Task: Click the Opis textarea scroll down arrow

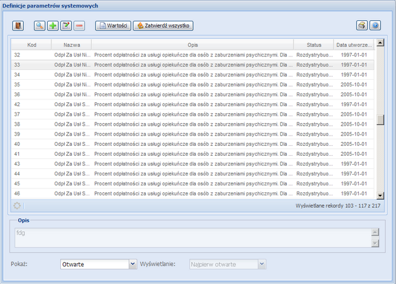Action: pyautogui.click(x=375, y=243)
